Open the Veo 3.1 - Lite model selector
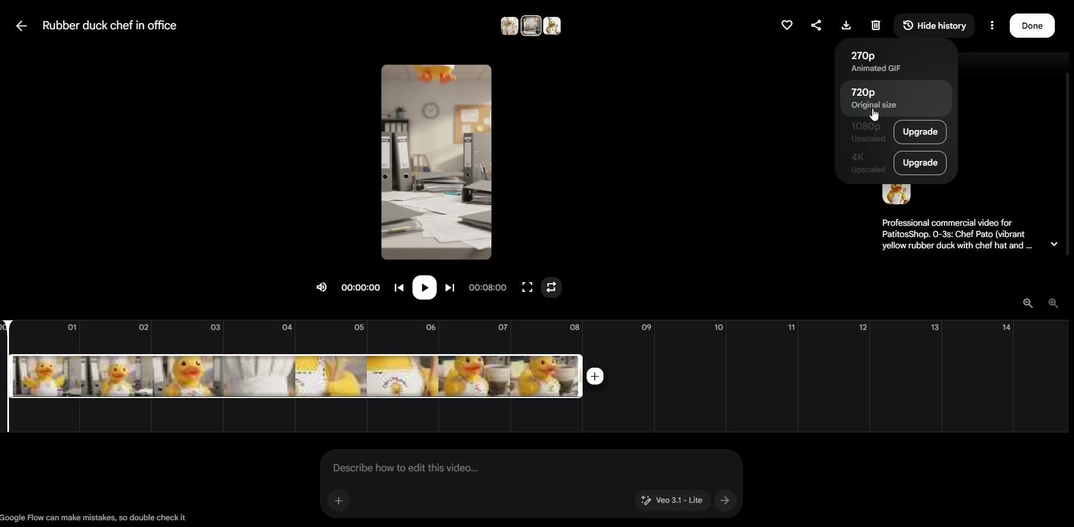 pos(673,500)
